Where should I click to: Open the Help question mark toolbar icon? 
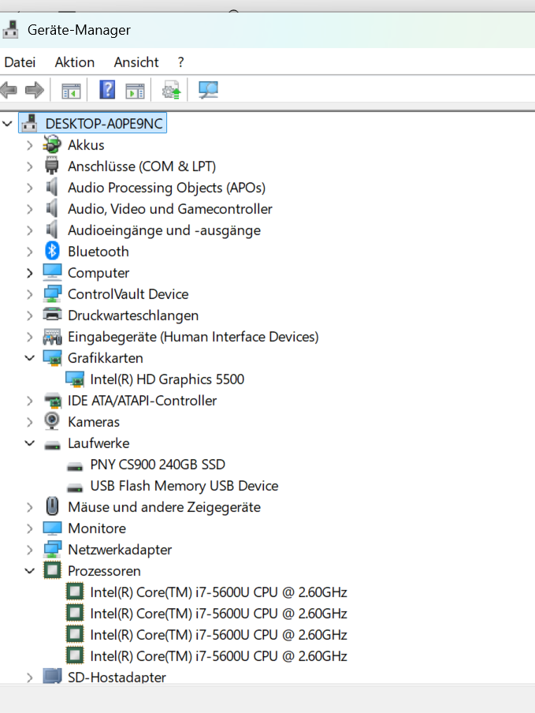107,90
